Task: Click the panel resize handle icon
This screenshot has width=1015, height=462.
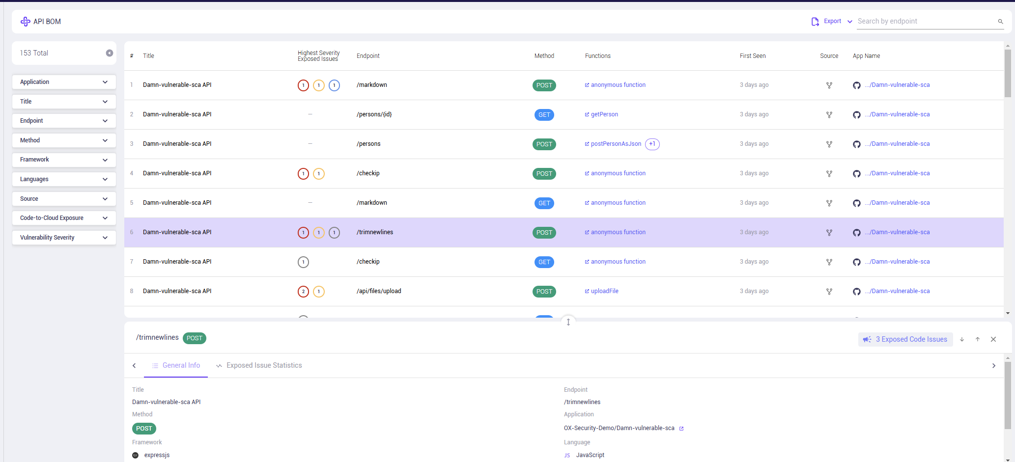Action: [568, 322]
